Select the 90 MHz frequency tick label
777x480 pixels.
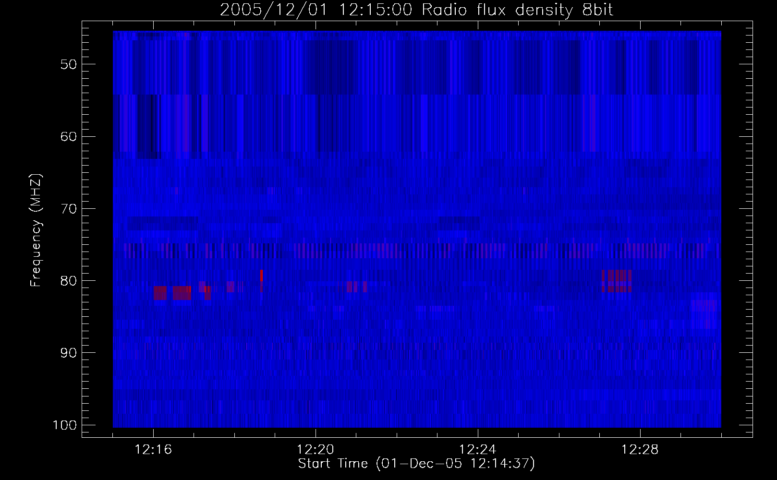[x=69, y=353]
